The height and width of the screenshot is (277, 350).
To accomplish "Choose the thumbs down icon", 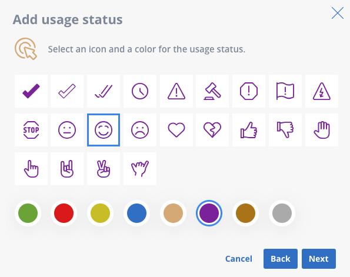I will (285, 130).
